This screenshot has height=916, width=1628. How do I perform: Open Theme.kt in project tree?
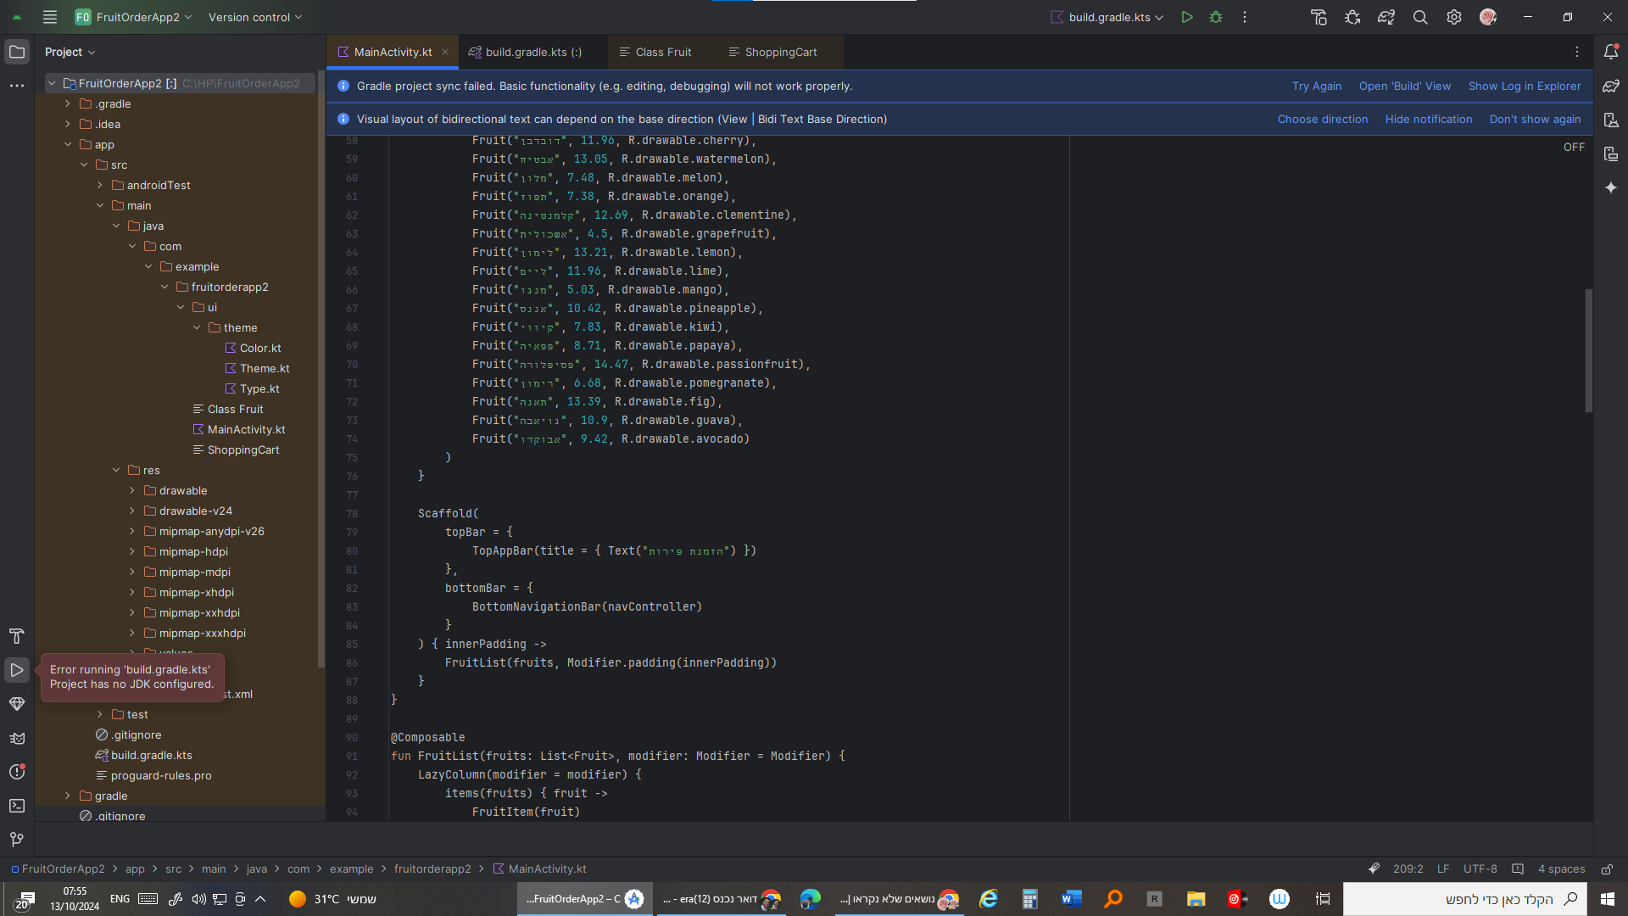tap(257, 368)
